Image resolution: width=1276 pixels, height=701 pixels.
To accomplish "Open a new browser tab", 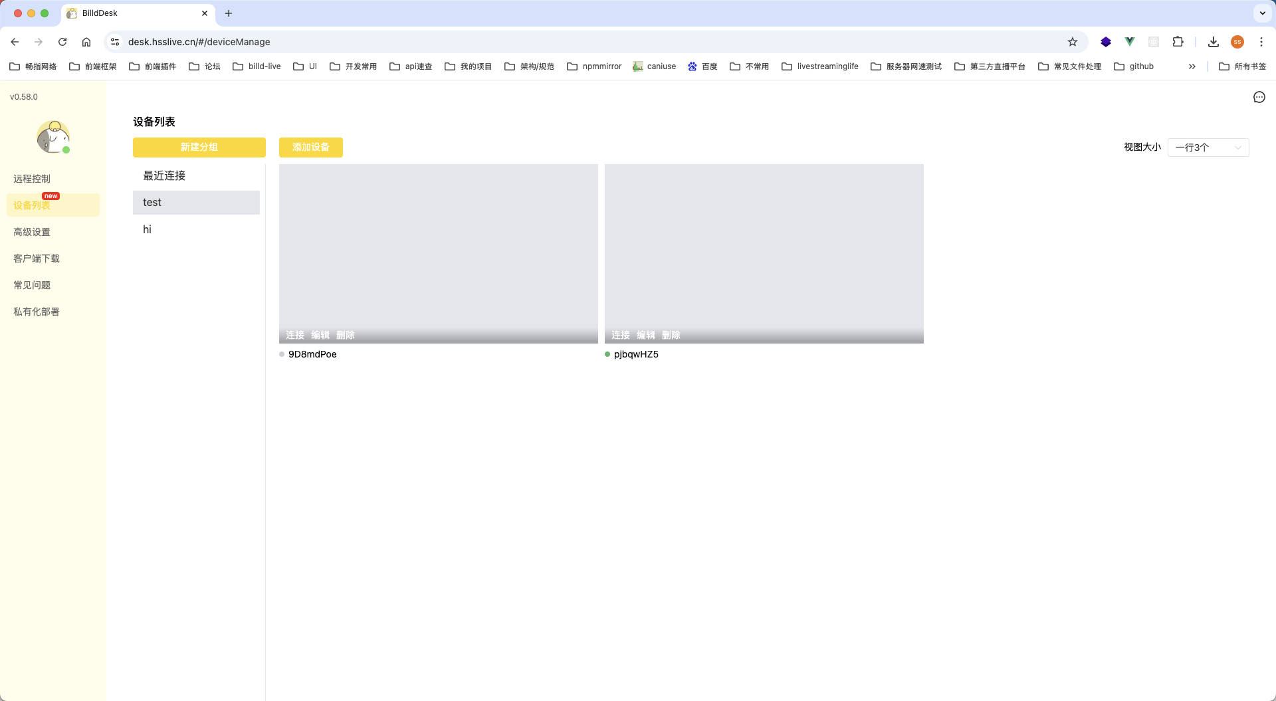I will 229,13.
